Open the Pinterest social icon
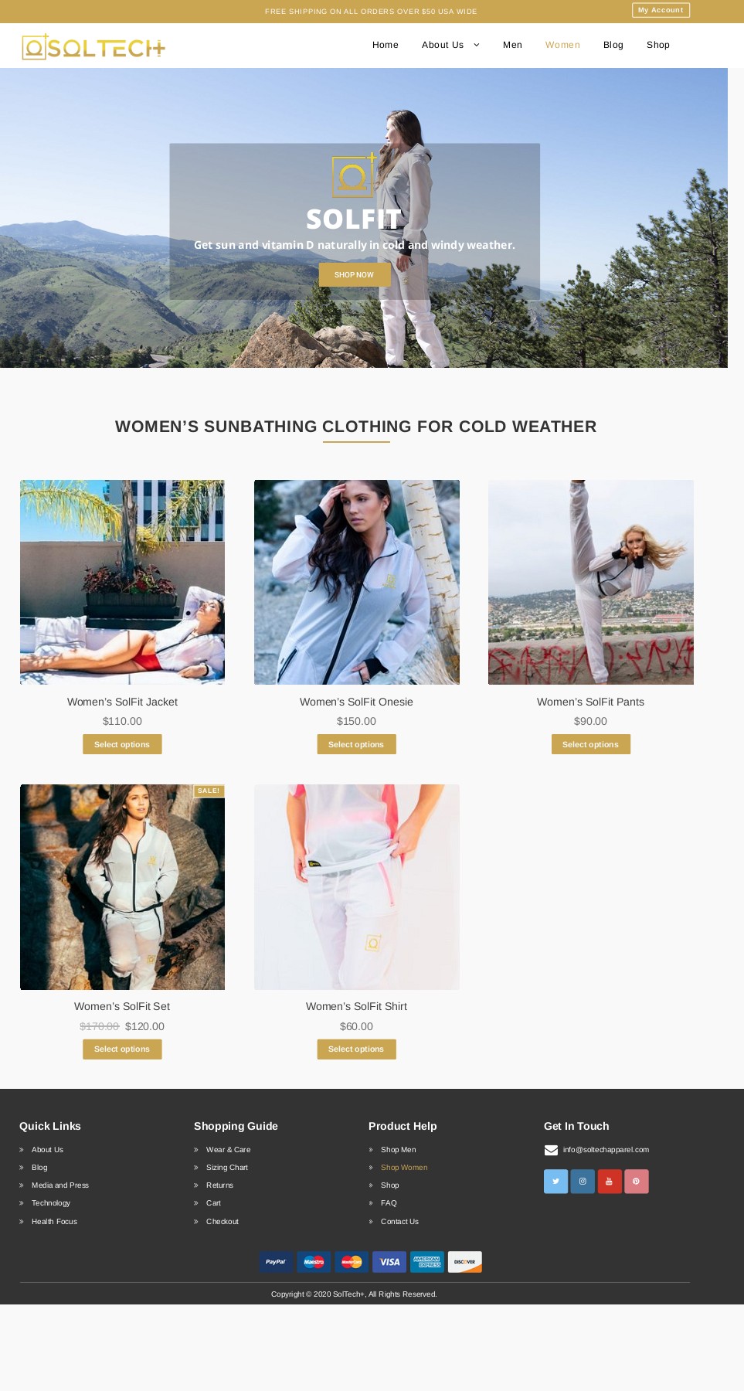Image resolution: width=744 pixels, height=1391 pixels. (636, 1181)
